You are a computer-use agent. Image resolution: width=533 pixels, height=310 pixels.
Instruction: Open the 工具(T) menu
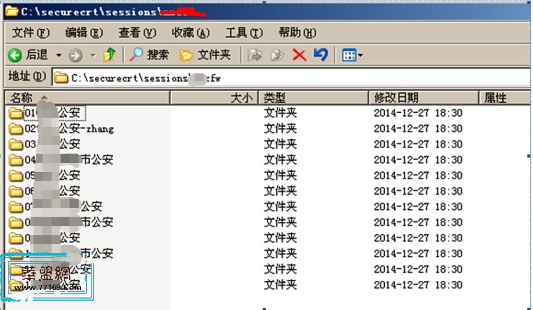click(244, 33)
